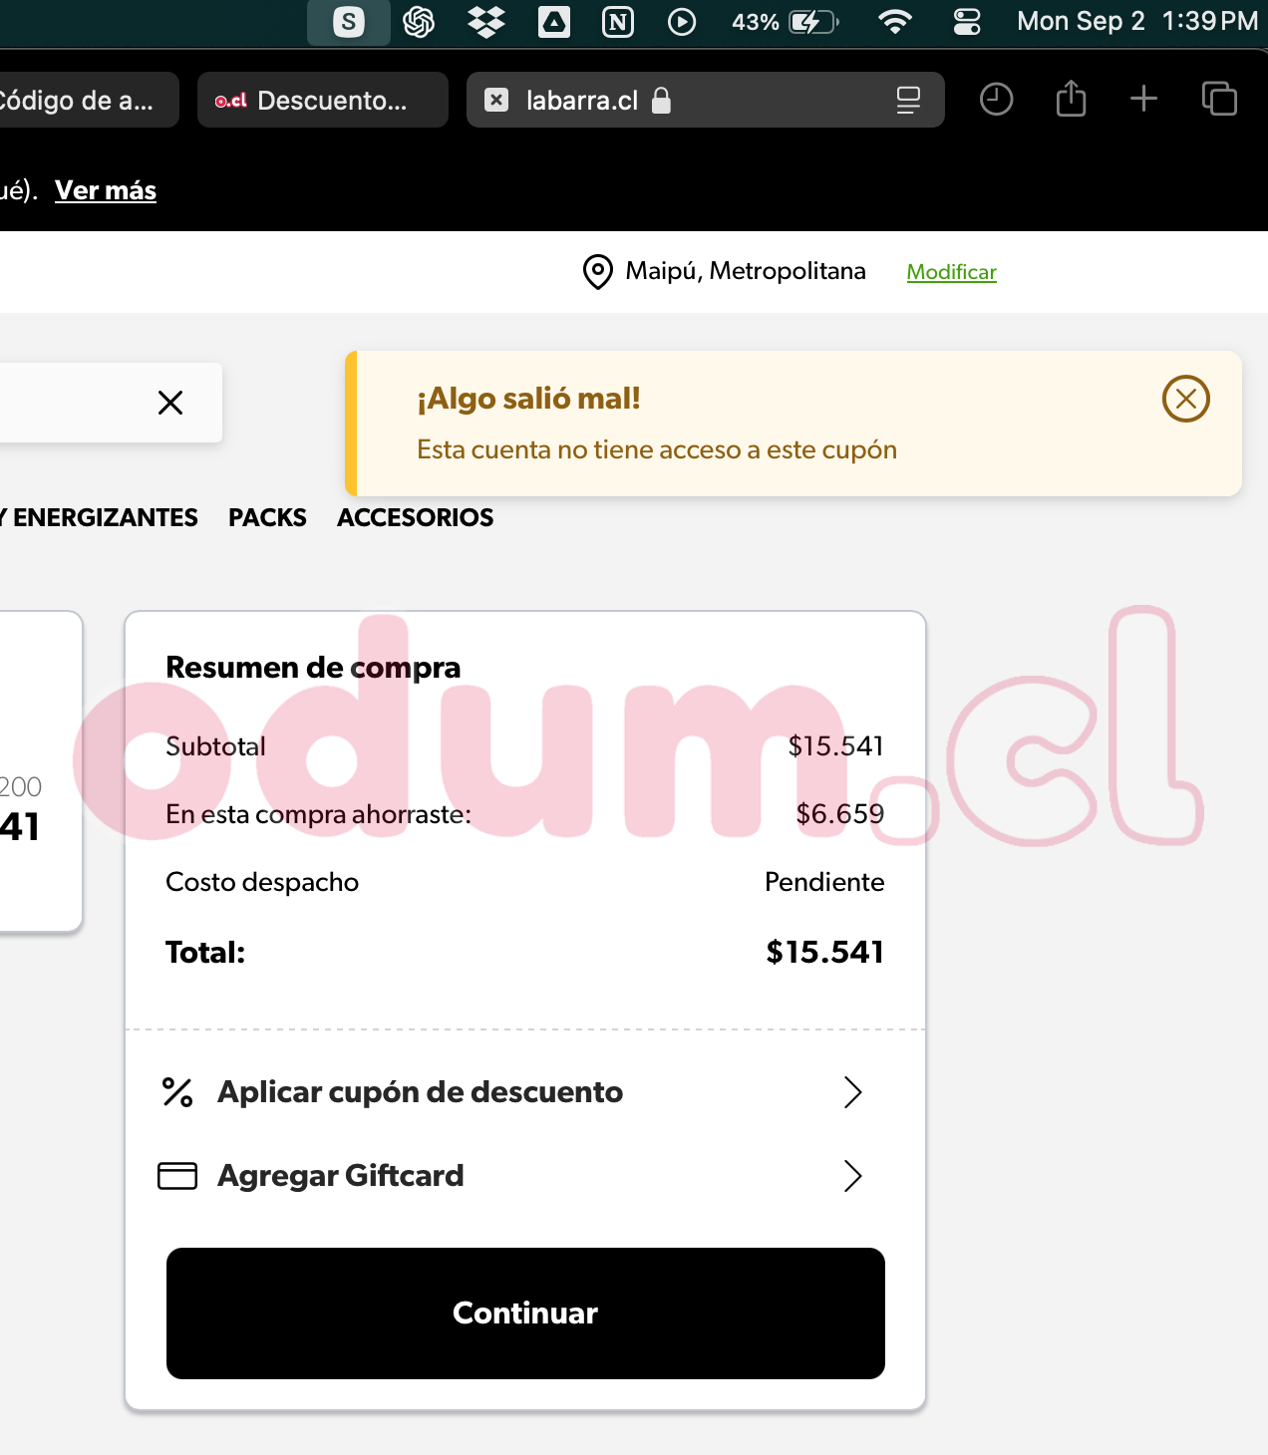Expand the 'Agregar Giftcard' chevron

[852, 1176]
